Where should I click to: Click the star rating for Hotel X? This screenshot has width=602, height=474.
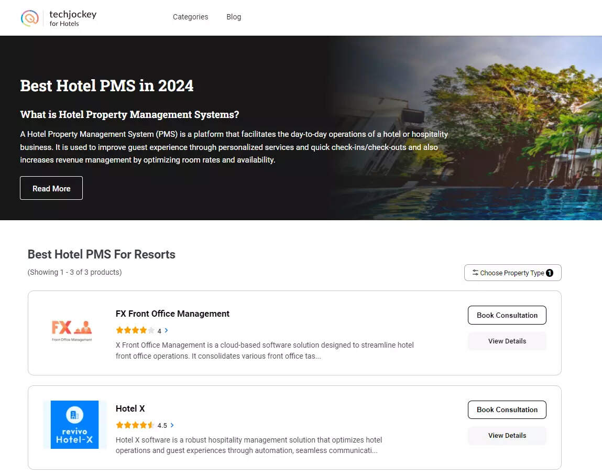click(135, 425)
